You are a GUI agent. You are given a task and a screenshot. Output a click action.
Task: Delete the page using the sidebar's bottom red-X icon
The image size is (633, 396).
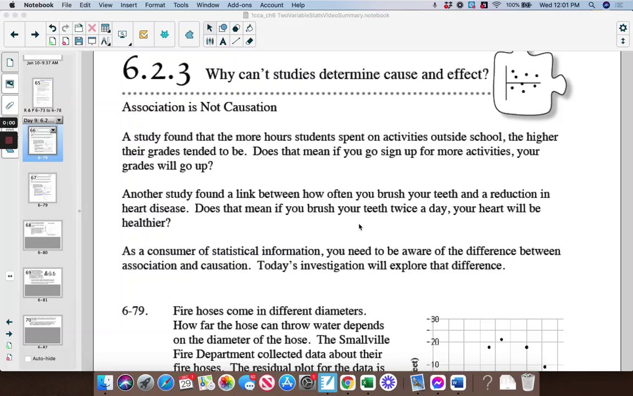pyautogui.click(x=9, y=357)
